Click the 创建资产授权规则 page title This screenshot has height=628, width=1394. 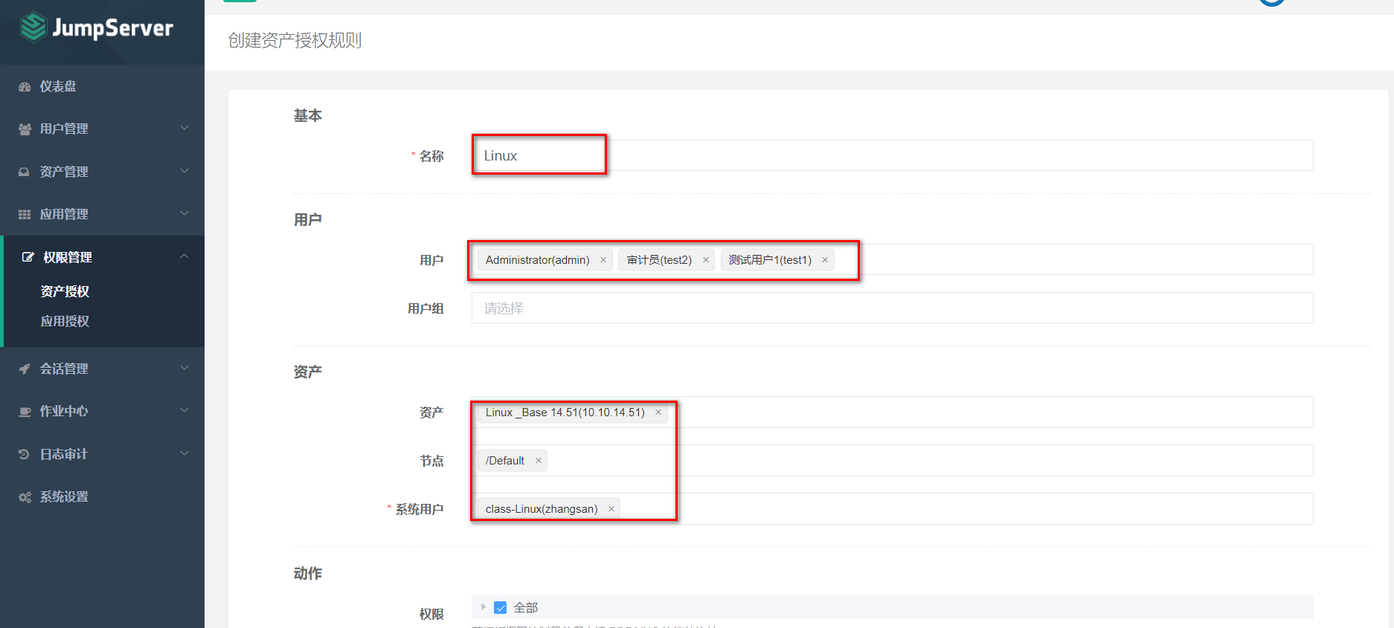pos(295,40)
